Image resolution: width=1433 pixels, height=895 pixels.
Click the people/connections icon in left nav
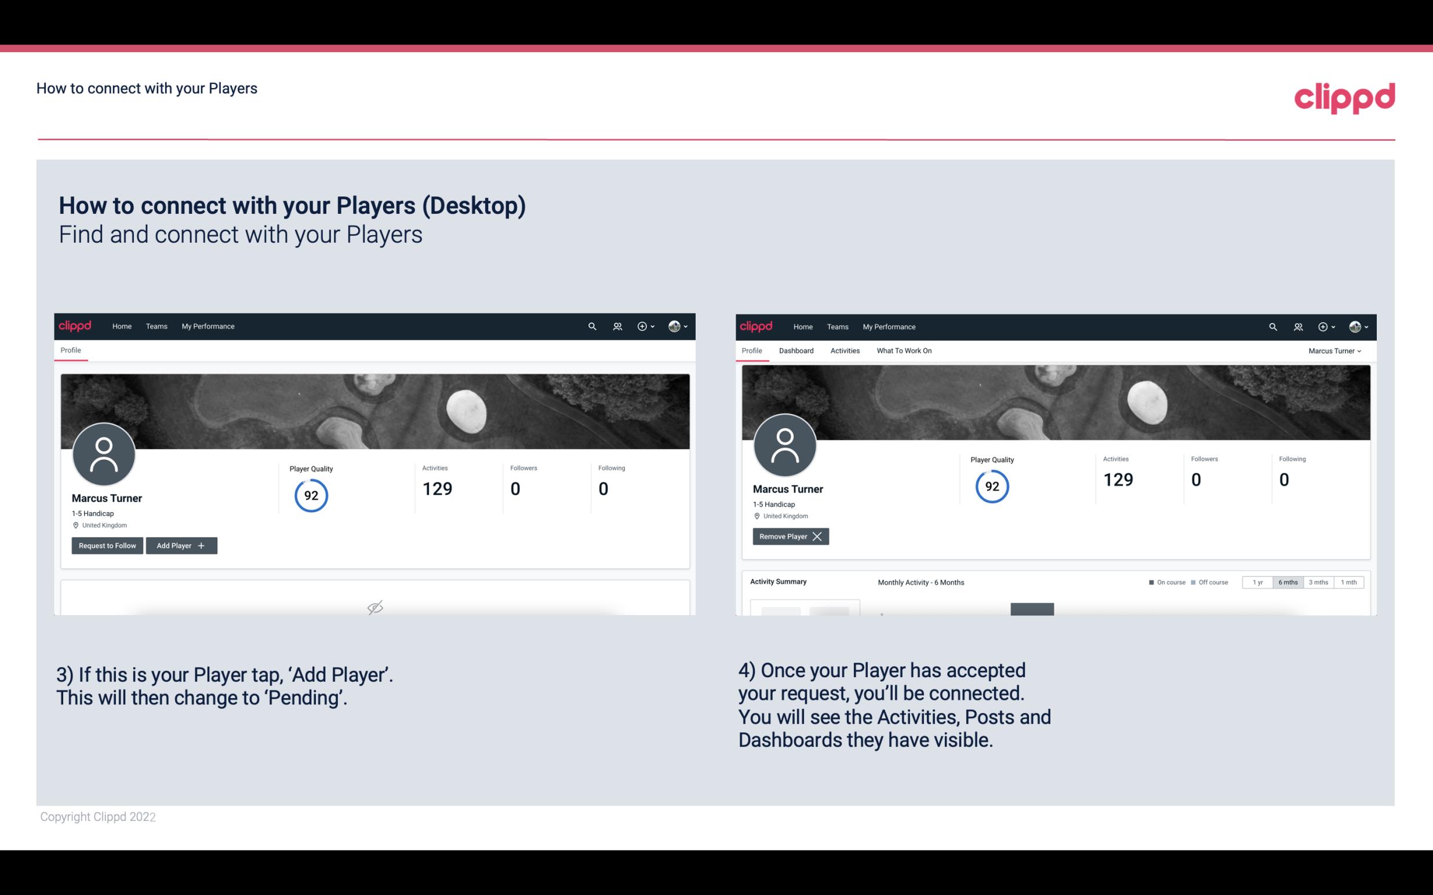[x=616, y=327]
